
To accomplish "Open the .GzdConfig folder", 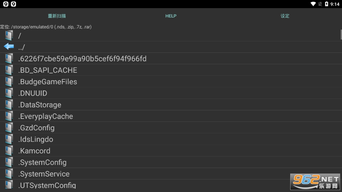I will tap(36, 128).
